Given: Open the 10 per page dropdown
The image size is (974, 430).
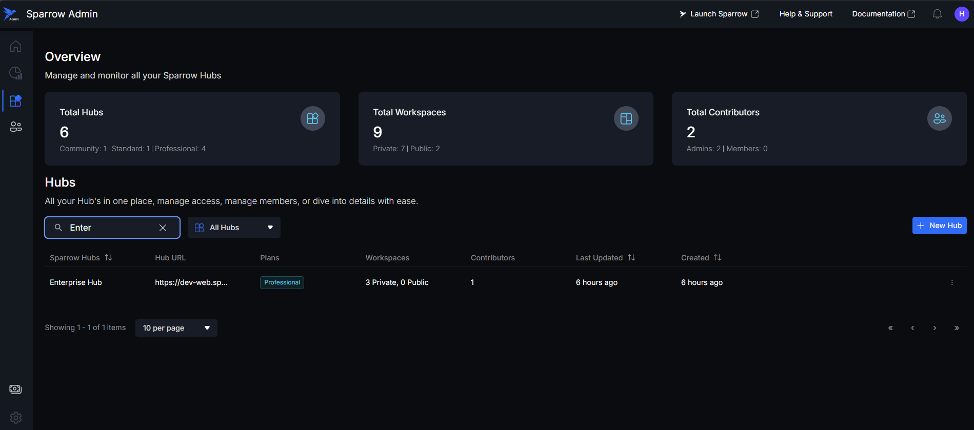Looking at the screenshot, I should click(176, 328).
